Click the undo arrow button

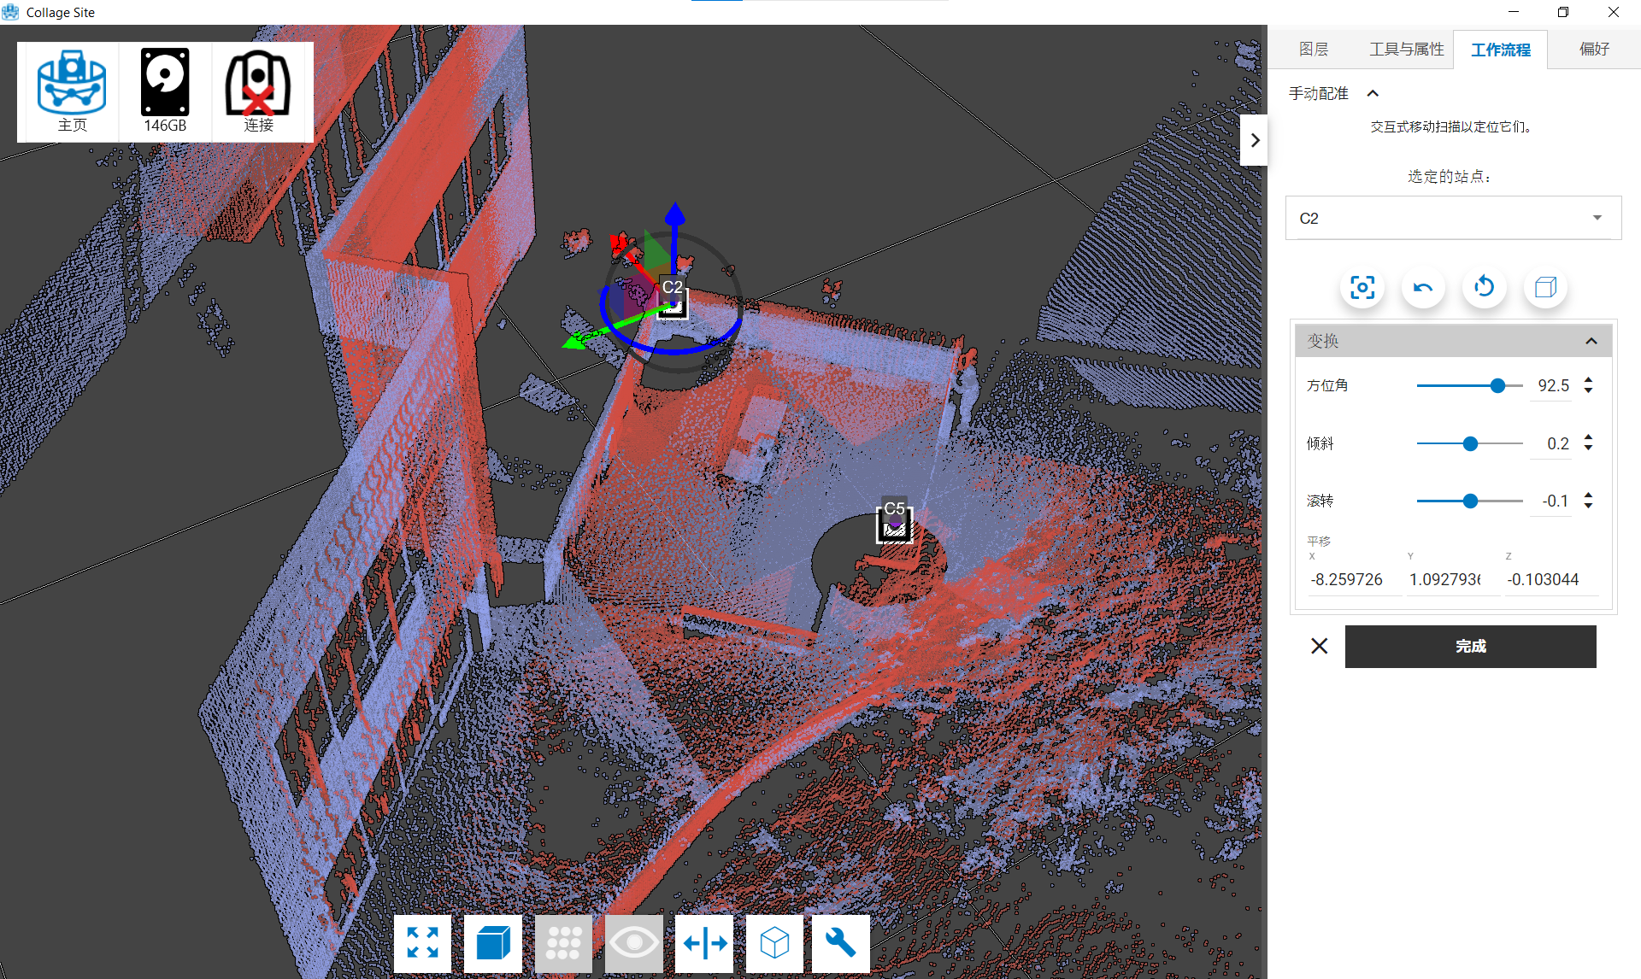tap(1423, 287)
